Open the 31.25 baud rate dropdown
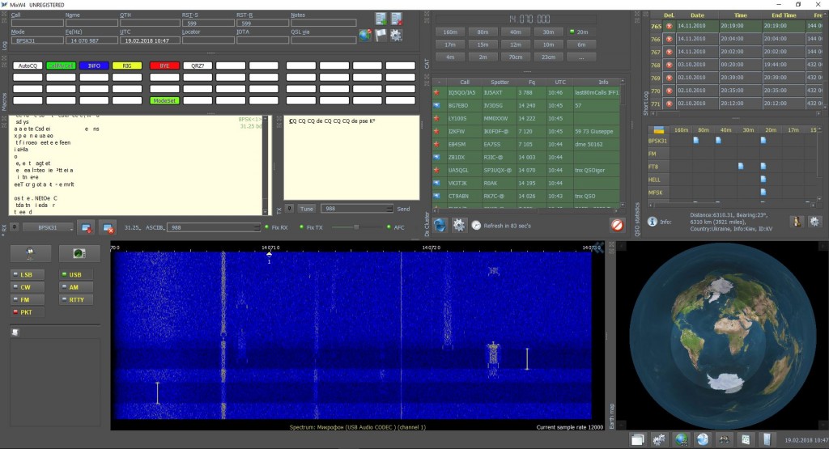The image size is (829, 449). click(x=132, y=227)
